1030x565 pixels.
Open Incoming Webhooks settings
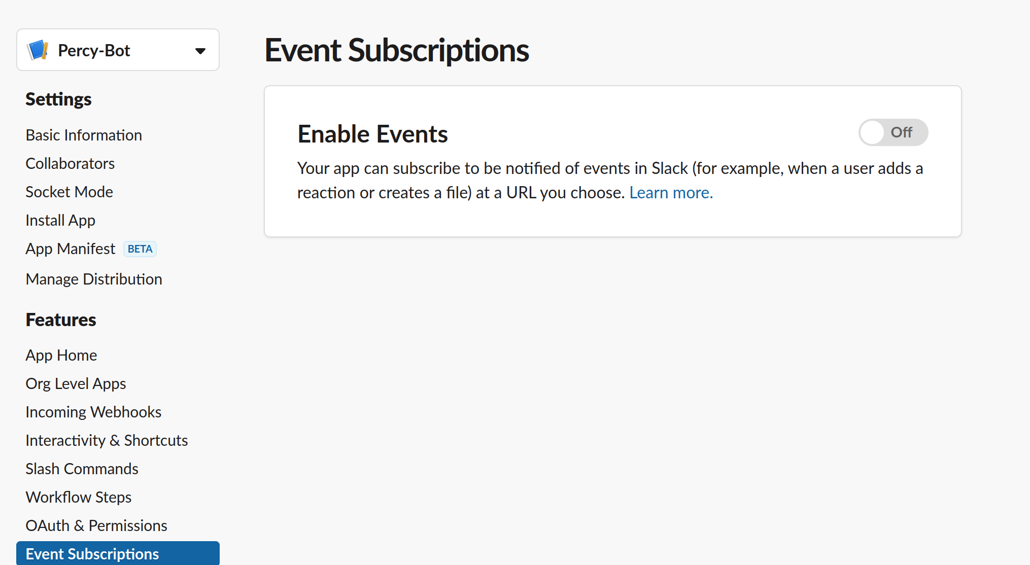[x=93, y=412]
